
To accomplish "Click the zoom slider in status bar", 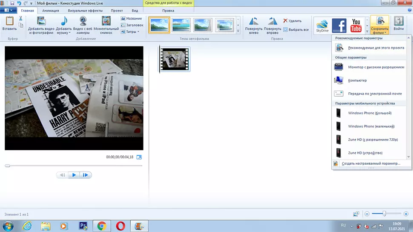I will click(384, 214).
